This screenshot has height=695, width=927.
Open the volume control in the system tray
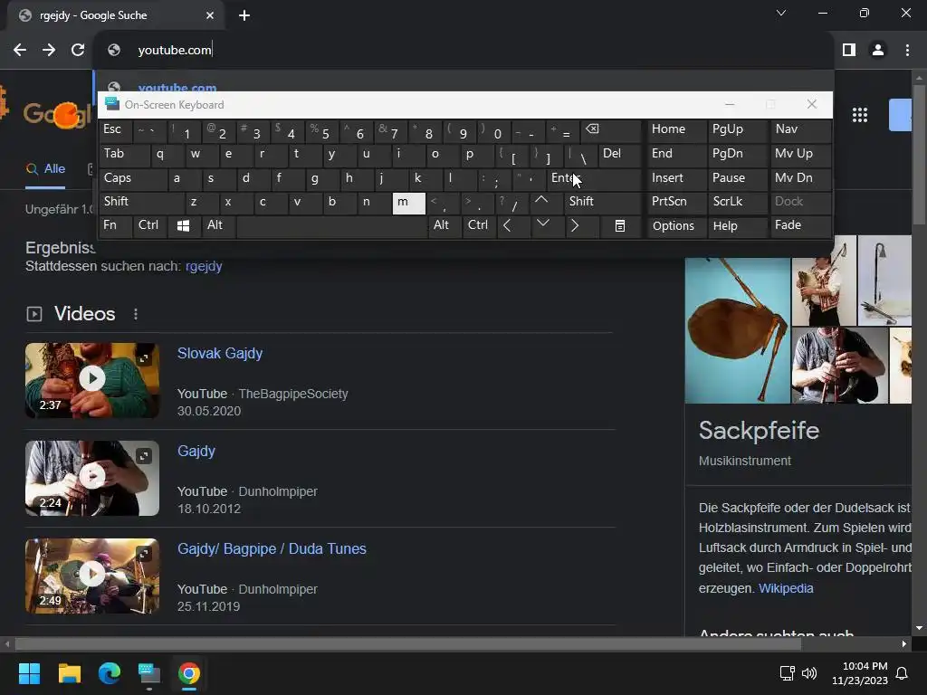pos(809,673)
